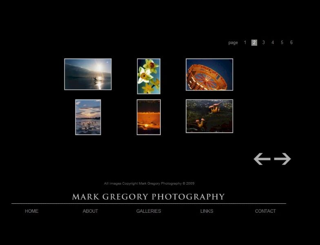Navigate to the HOME page
Screen dimensions: 320x245
[31, 211]
